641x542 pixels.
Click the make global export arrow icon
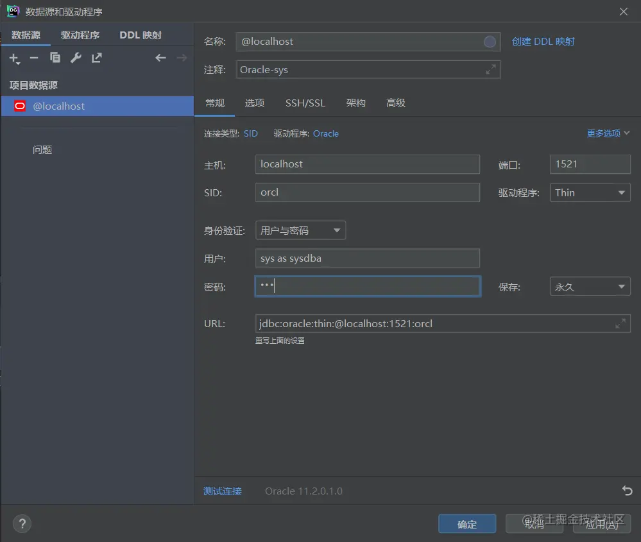[x=96, y=58]
